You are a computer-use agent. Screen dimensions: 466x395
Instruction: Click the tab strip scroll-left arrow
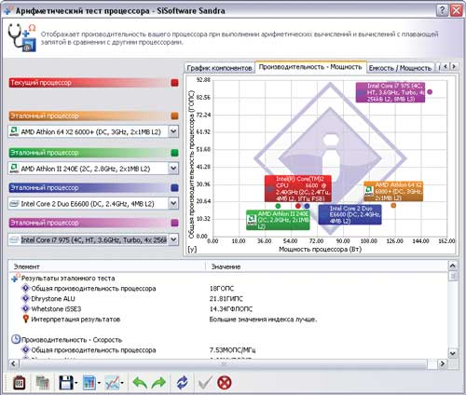[445, 66]
